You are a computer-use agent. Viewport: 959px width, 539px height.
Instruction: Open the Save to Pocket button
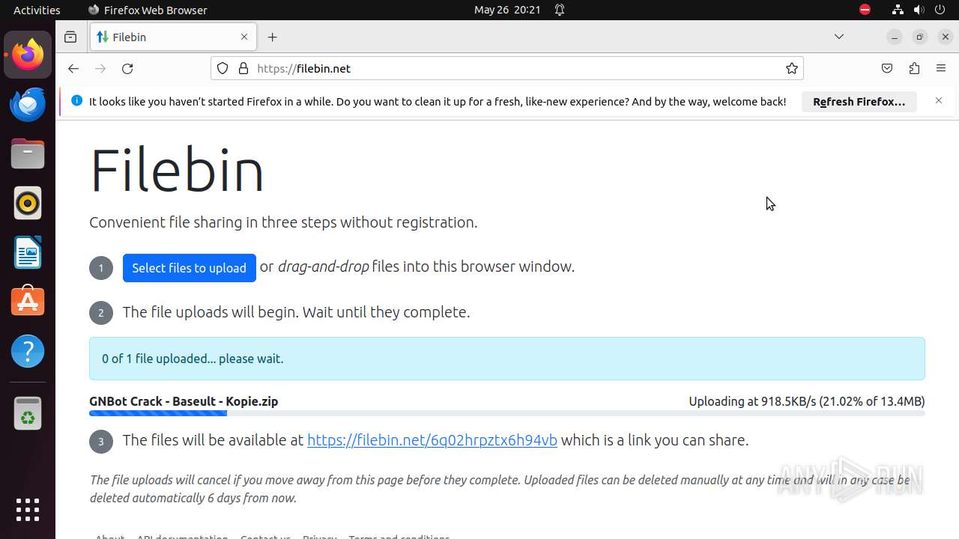coord(887,68)
